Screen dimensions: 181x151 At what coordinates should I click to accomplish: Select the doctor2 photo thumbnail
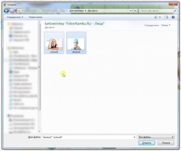click(76, 43)
